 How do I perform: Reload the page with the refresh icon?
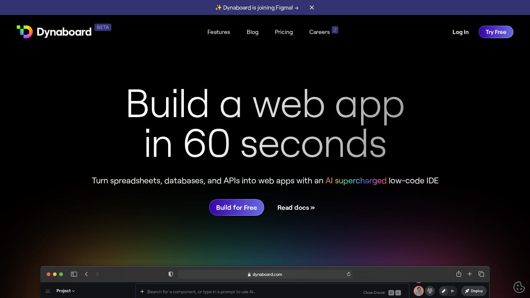[x=348, y=274]
